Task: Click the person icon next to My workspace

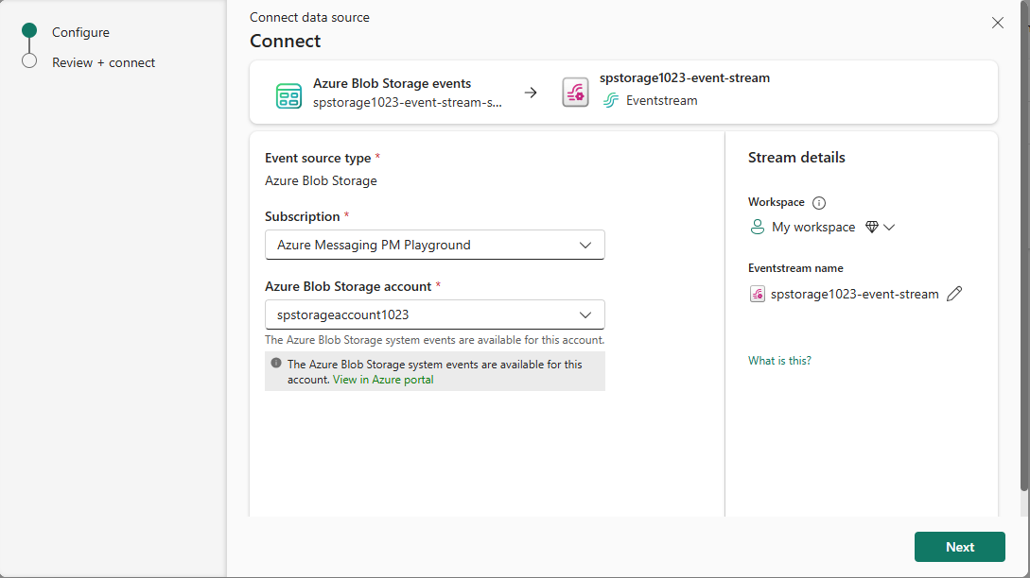Action: click(757, 227)
